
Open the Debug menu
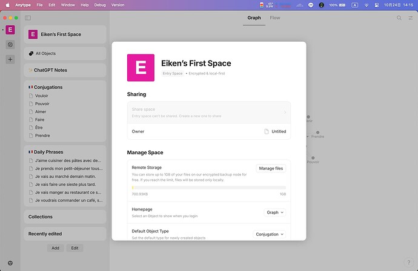(x=100, y=5)
